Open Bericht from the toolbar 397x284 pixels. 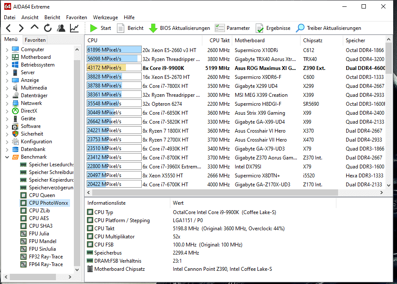(130, 28)
